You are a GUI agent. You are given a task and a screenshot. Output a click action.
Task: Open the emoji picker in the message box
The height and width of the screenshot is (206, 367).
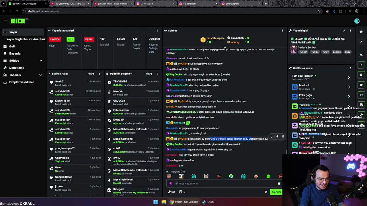click(279, 183)
